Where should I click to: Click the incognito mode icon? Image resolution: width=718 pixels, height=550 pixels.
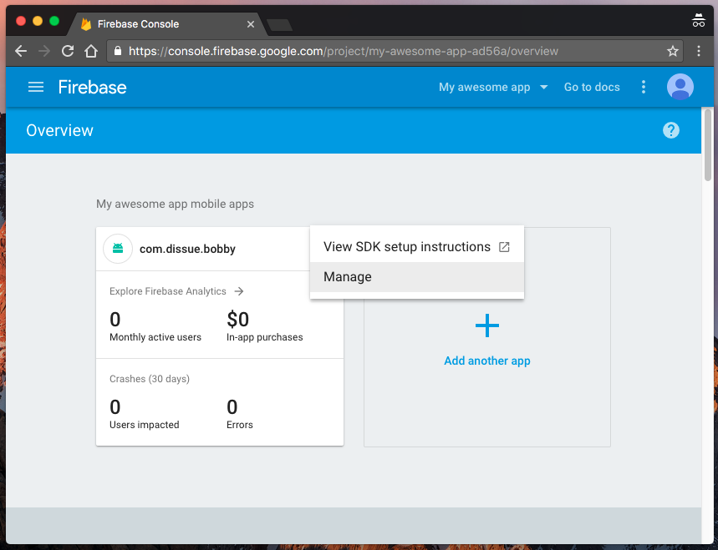click(x=698, y=21)
